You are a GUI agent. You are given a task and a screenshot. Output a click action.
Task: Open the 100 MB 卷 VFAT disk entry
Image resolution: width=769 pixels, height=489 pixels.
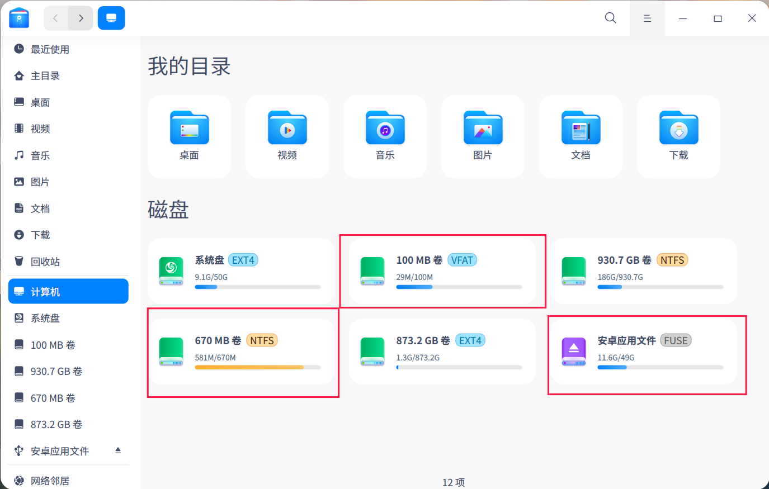pos(442,271)
